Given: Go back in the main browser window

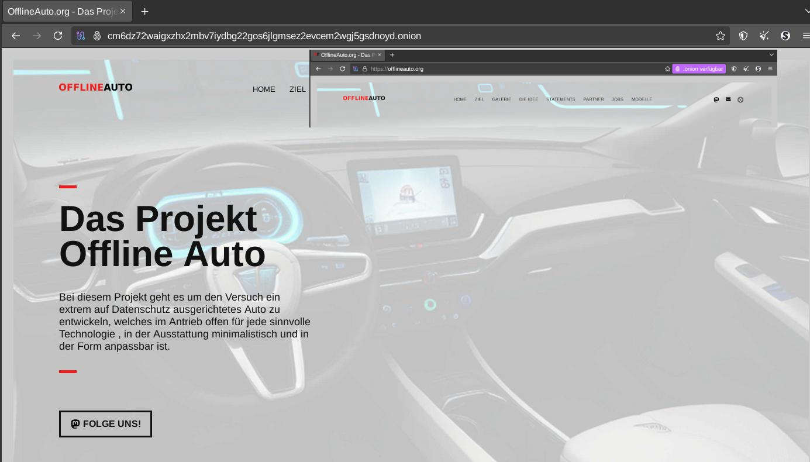Looking at the screenshot, I should (x=16, y=36).
